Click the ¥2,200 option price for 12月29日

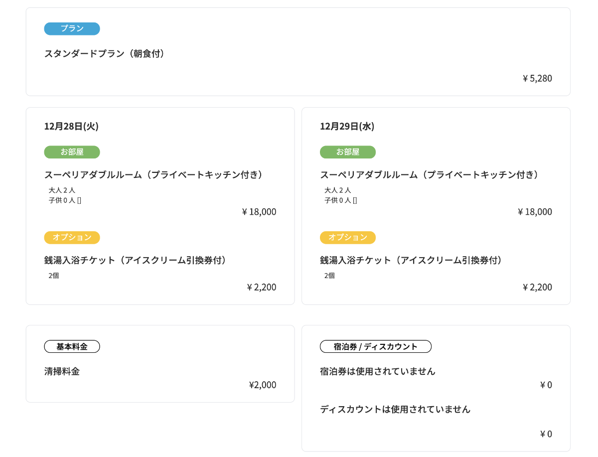pos(537,288)
